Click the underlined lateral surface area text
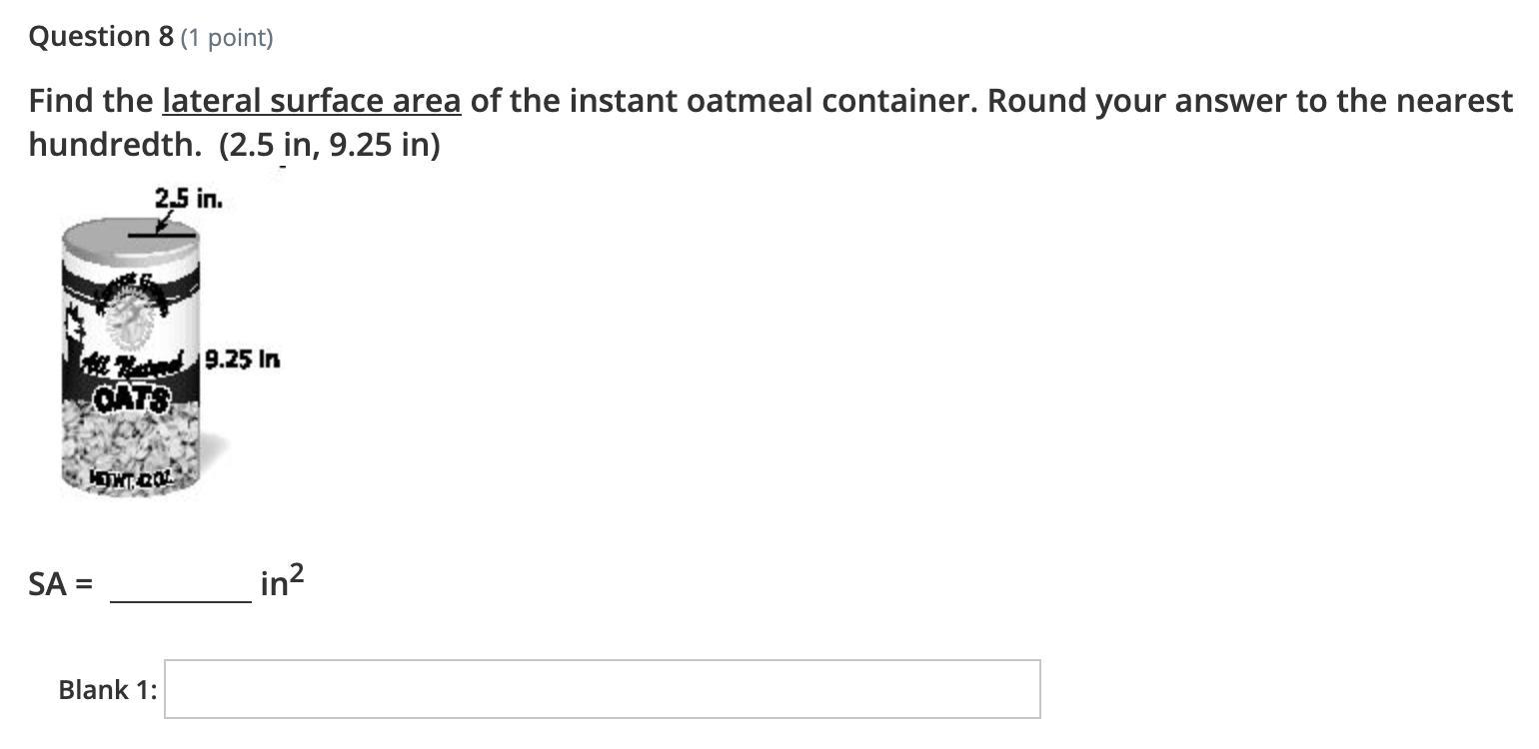The height and width of the screenshot is (749, 1539). click(311, 101)
